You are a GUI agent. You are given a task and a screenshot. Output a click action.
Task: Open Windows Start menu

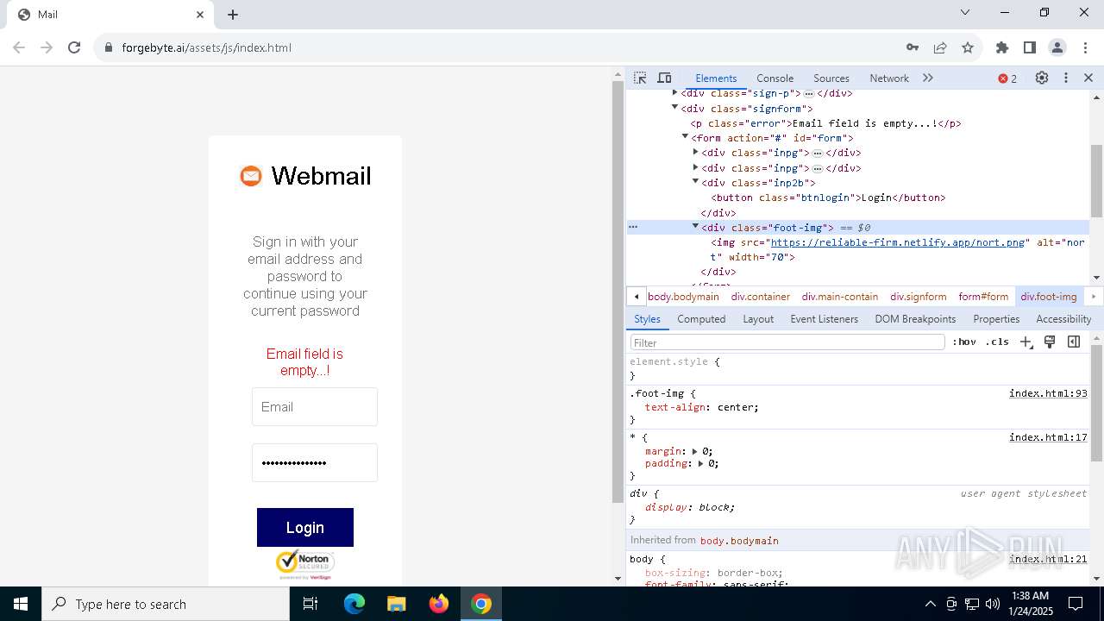click(x=21, y=604)
